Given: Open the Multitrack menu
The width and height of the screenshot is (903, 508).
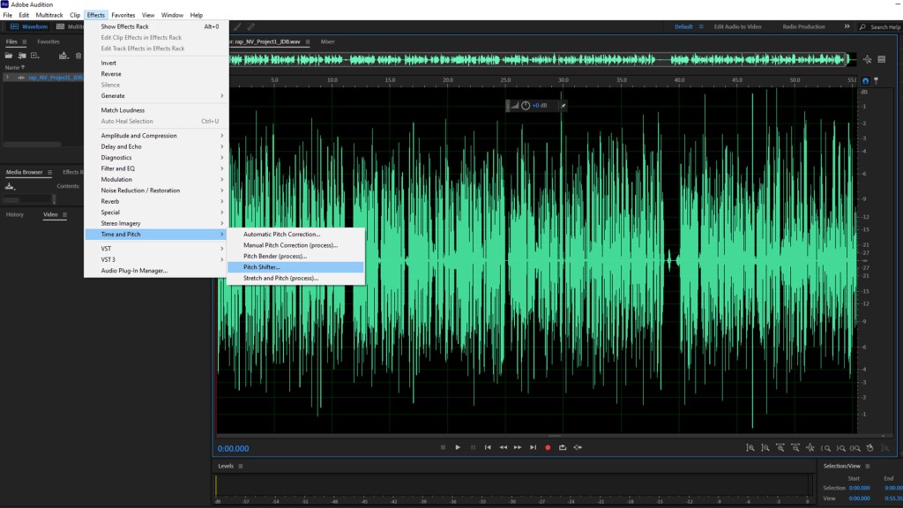Looking at the screenshot, I should pyautogui.click(x=49, y=15).
